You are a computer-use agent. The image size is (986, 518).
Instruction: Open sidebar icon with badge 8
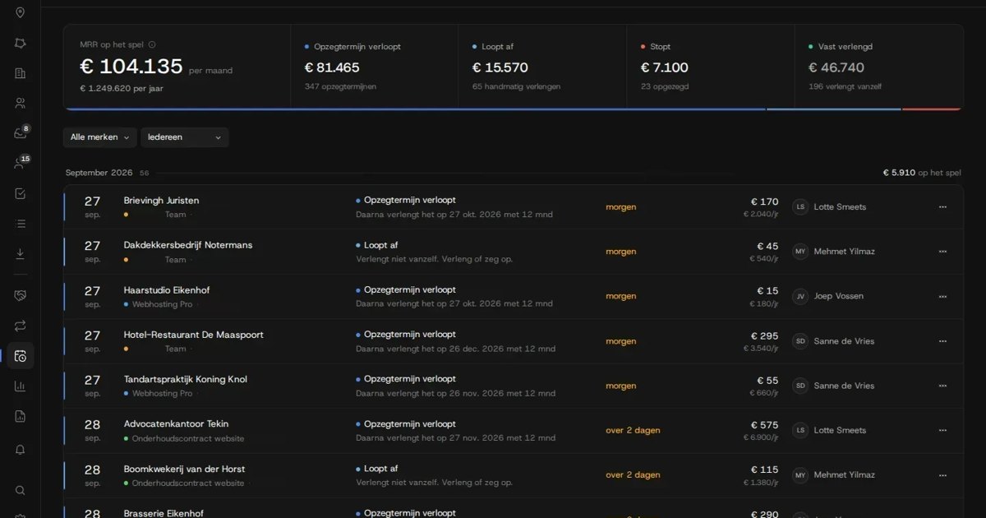pyautogui.click(x=21, y=133)
